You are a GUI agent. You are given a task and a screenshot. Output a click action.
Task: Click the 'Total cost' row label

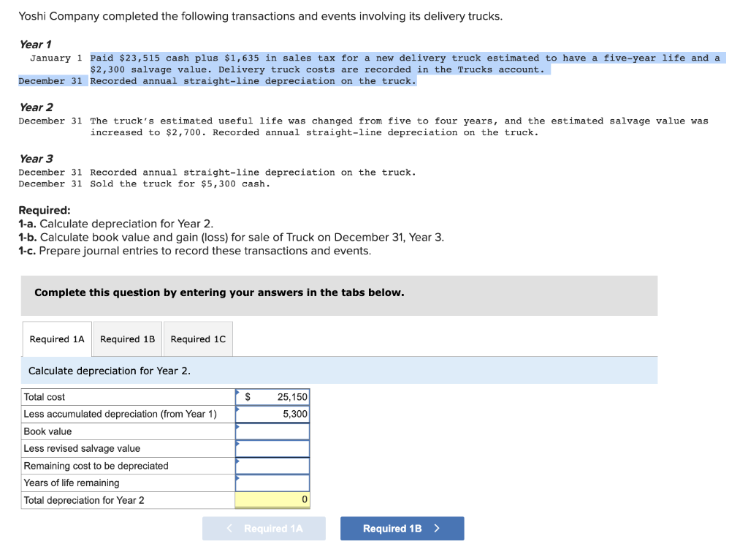[45, 397]
